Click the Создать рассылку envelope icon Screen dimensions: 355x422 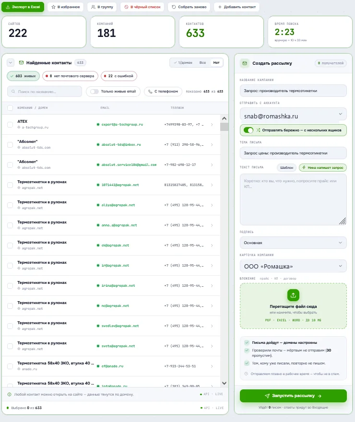tap(245, 63)
